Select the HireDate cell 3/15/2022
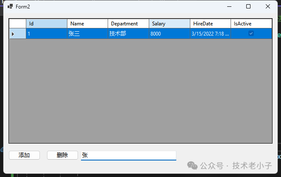The image size is (281, 177). (x=210, y=34)
